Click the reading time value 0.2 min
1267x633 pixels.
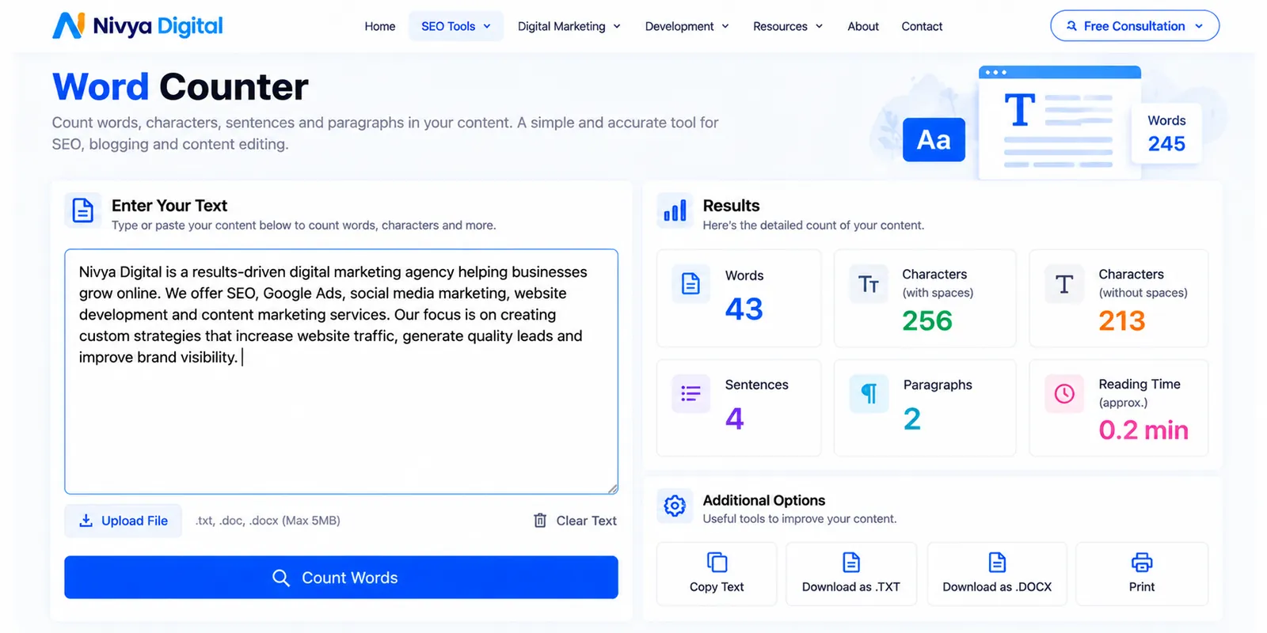tap(1143, 430)
